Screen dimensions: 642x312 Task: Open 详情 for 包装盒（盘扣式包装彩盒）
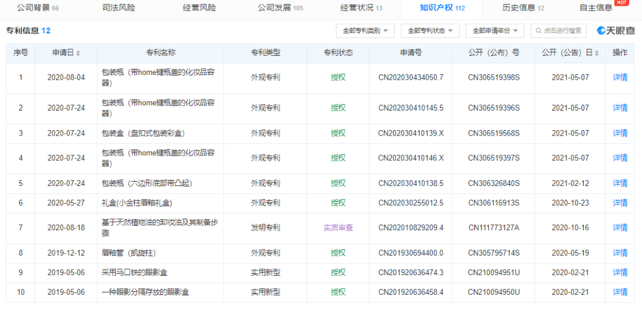click(620, 133)
